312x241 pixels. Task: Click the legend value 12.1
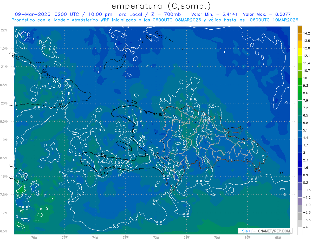(306, 56)
